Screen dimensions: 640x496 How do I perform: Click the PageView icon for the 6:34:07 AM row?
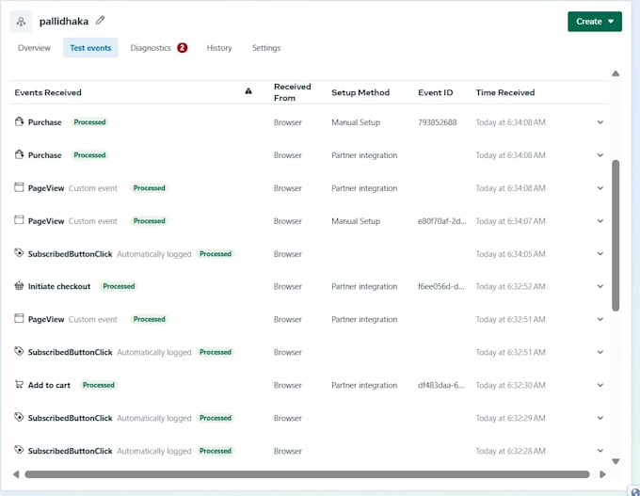tap(19, 220)
